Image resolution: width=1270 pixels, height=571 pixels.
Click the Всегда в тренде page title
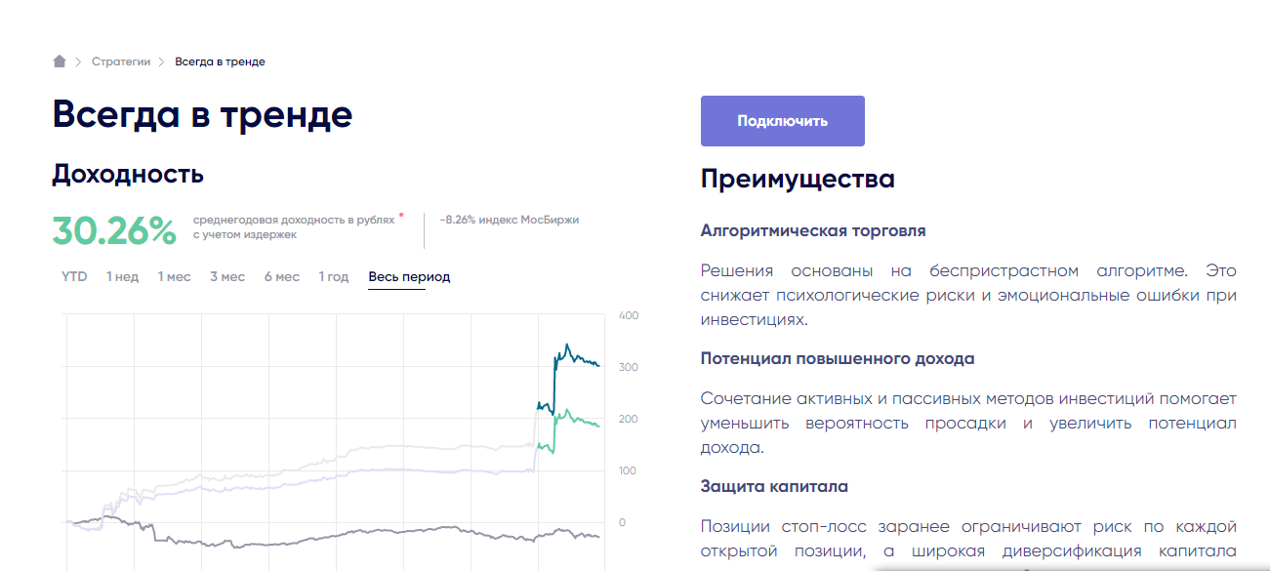click(x=202, y=114)
